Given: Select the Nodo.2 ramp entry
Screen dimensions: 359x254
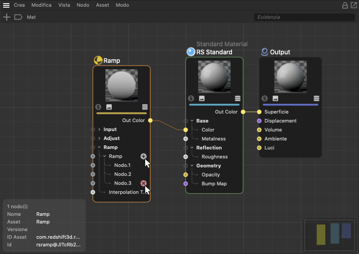Looking at the screenshot, I should (123, 174).
